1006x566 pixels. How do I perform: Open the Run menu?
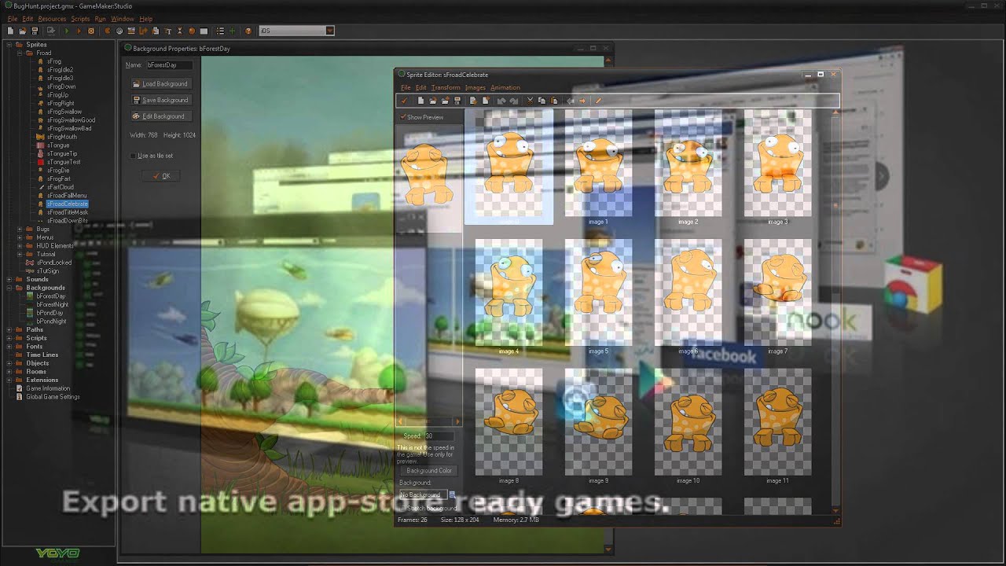100,18
